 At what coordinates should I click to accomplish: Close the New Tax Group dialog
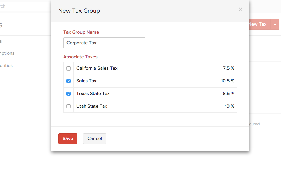(x=240, y=10)
